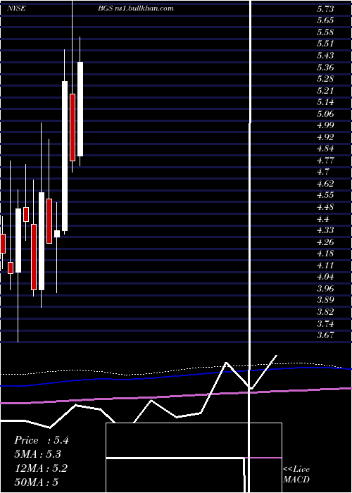Screen dimensions: 352x493
Task: Click the 5.14 price axis label
Action: click(x=325, y=102)
